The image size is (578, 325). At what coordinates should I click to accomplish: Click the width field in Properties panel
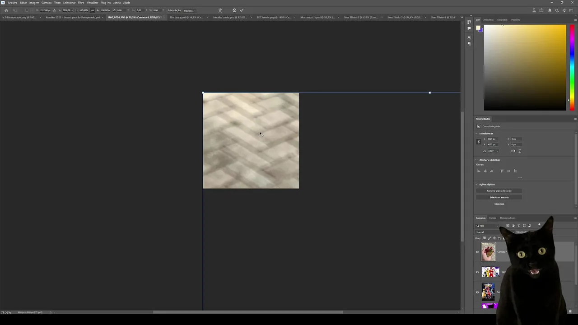[492, 139]
